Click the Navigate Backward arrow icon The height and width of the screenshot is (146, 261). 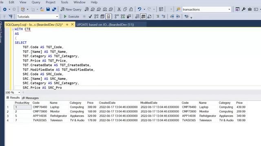pos(5,9)
